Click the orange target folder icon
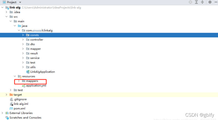218x120 pixels. click(x=11, y=95)
